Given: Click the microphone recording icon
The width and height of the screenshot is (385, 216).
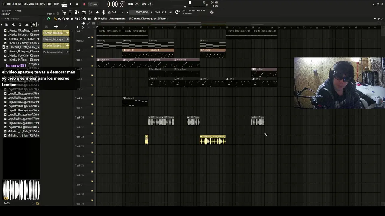Looking at the screenshot, I should coord(103,12).
